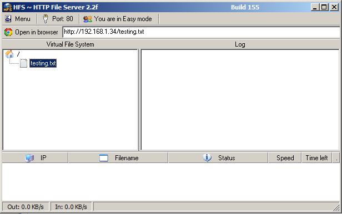Click the Filename column header
The height and width of the screenshot is (214, 342).
coord(118,158)
